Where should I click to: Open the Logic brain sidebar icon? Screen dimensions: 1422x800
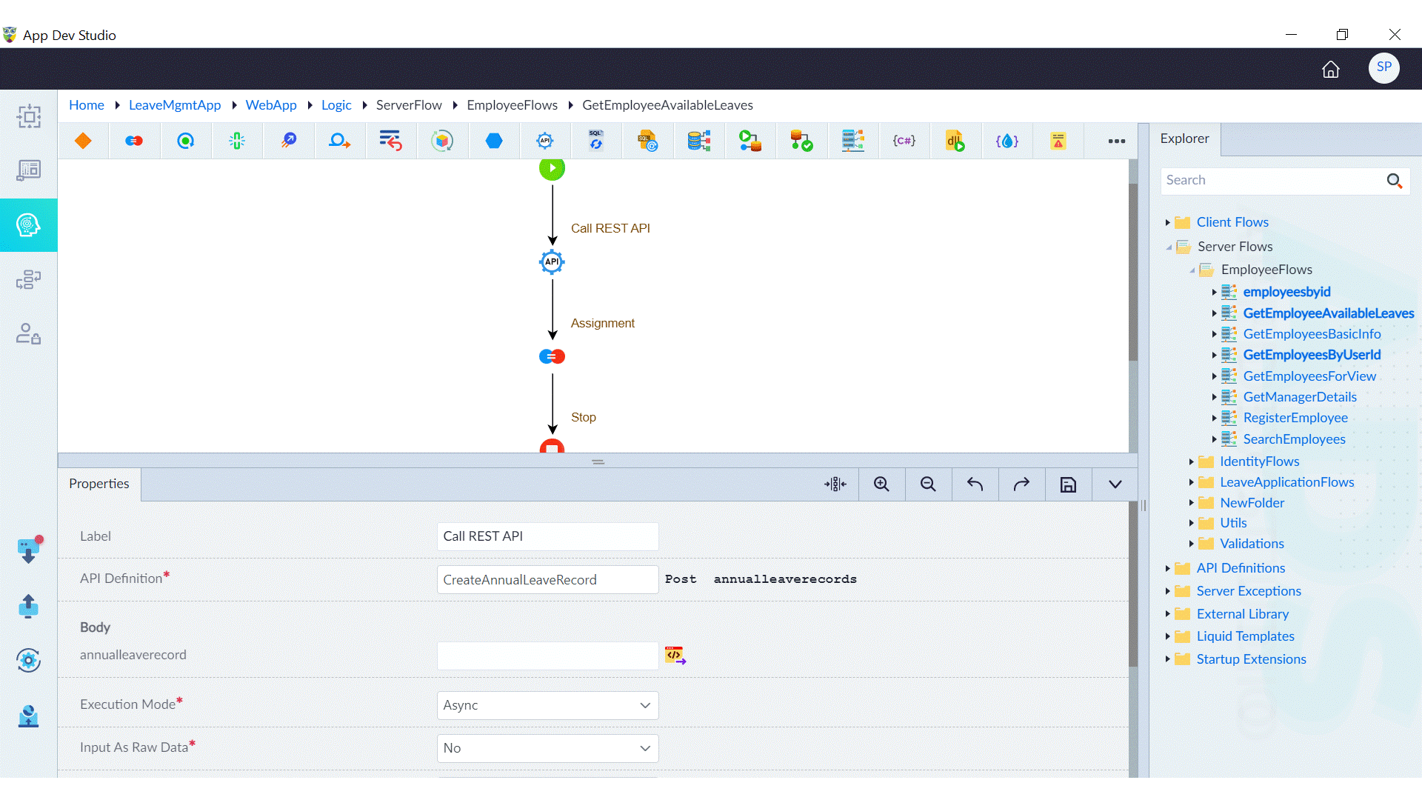tap(29, 224)
